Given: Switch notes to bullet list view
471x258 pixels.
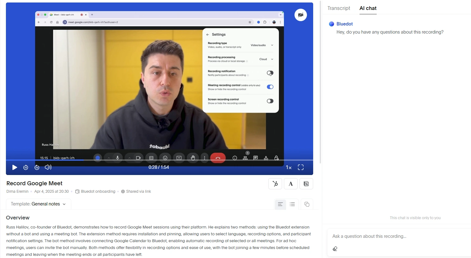Looking at the screenshot, I should (x=292, y=204).
